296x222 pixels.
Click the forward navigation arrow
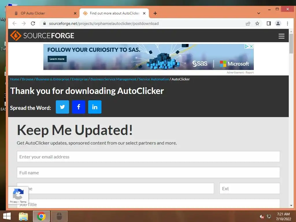tap(24, 23)
